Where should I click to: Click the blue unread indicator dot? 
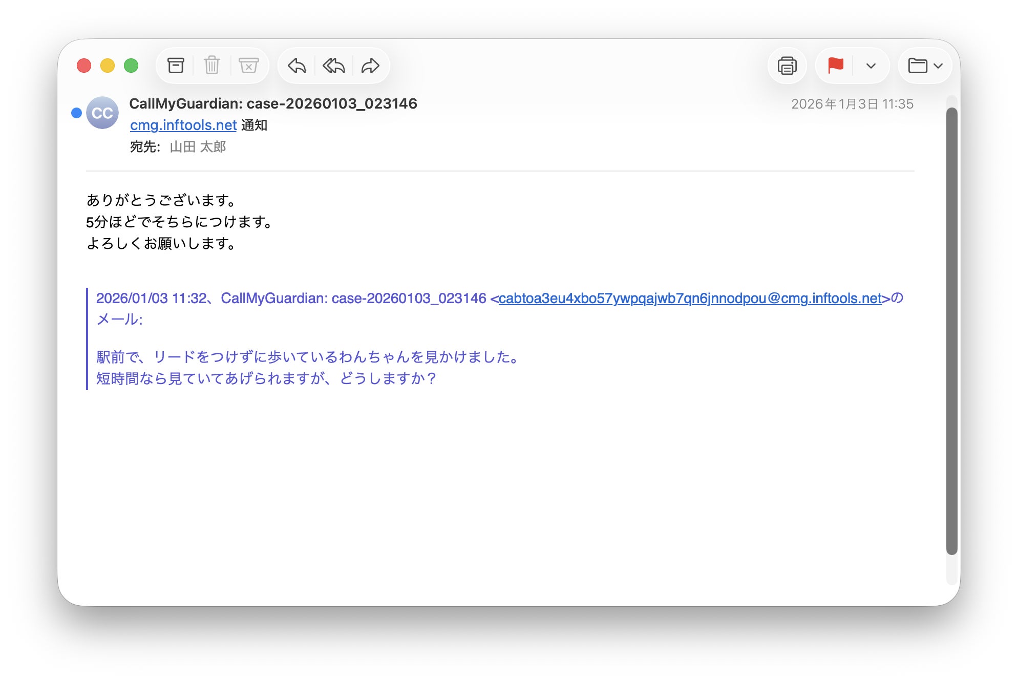pos(76,113)
